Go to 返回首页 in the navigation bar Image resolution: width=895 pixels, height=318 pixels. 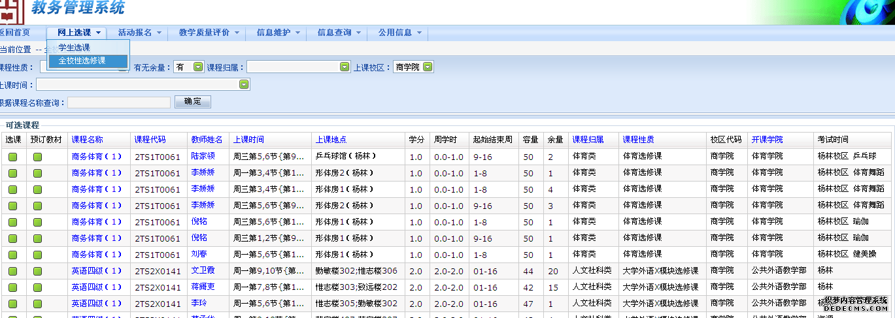14,32
